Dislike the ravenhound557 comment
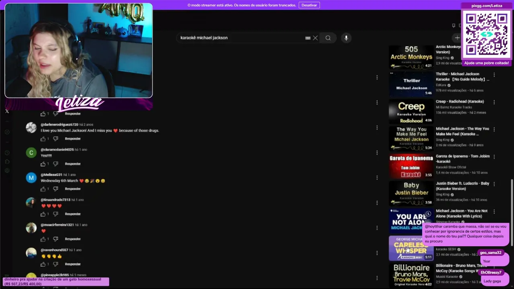The height and width of the screenshot is (289, 514). (x=56, y=264)
